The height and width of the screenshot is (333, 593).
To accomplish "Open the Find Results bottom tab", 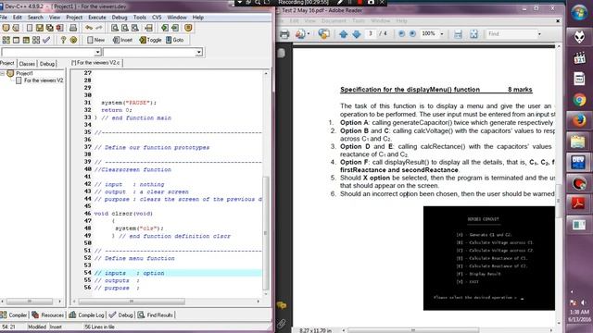I will tap(156, 314).
